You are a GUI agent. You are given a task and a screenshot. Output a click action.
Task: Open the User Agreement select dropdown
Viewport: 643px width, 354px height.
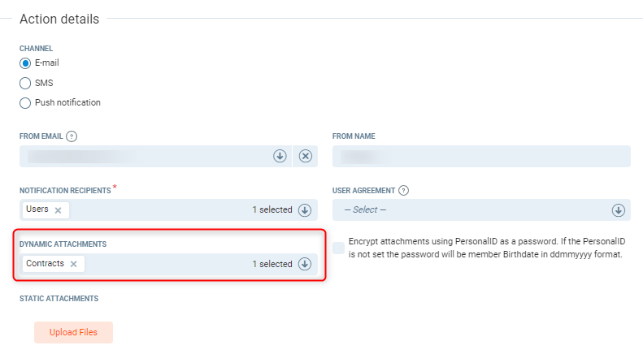(x=618, y=210)
